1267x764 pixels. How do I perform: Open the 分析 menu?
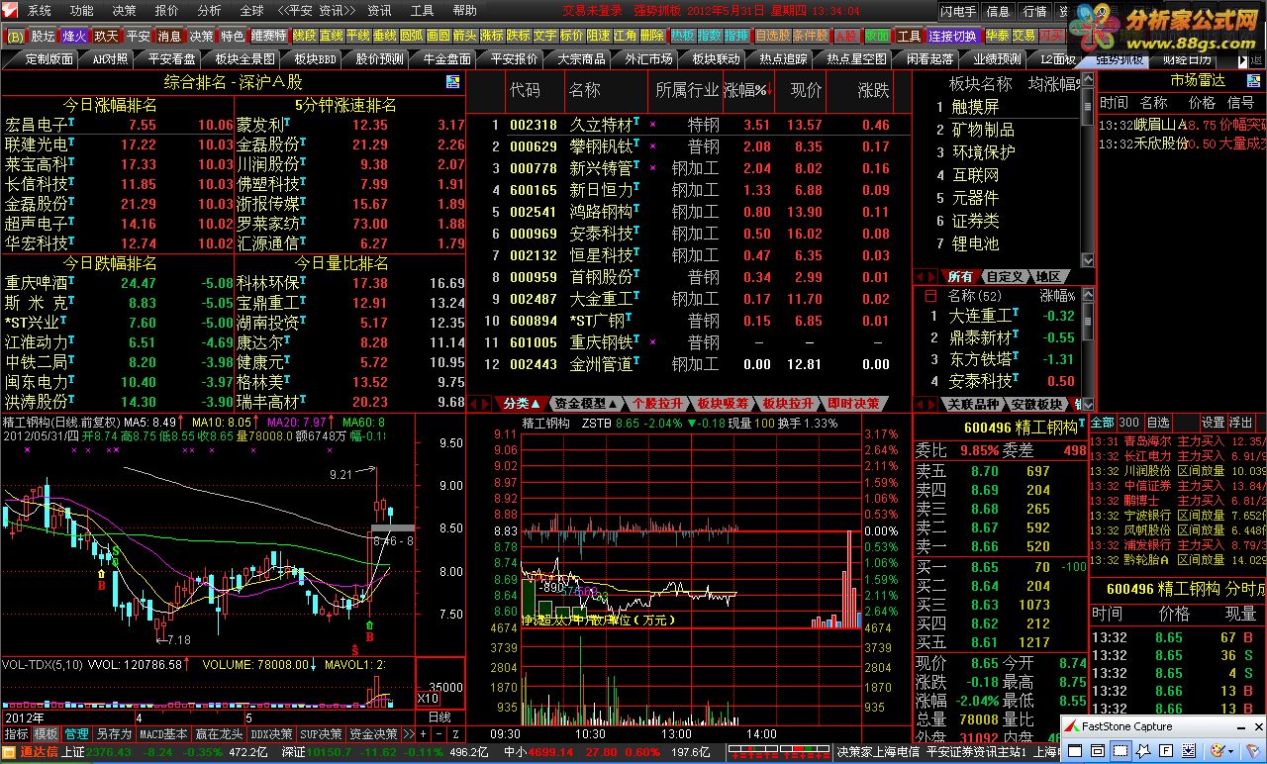[209, 11]
